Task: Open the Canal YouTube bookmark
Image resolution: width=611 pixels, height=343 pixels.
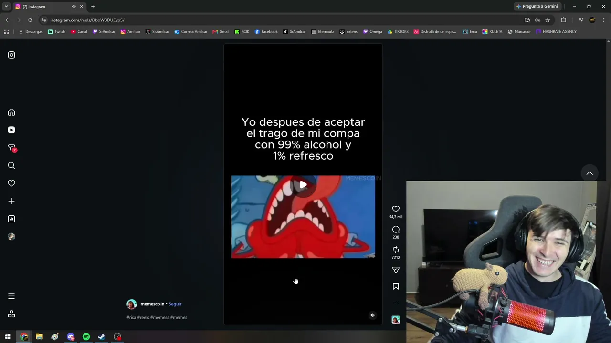Action: coord(79,32)
